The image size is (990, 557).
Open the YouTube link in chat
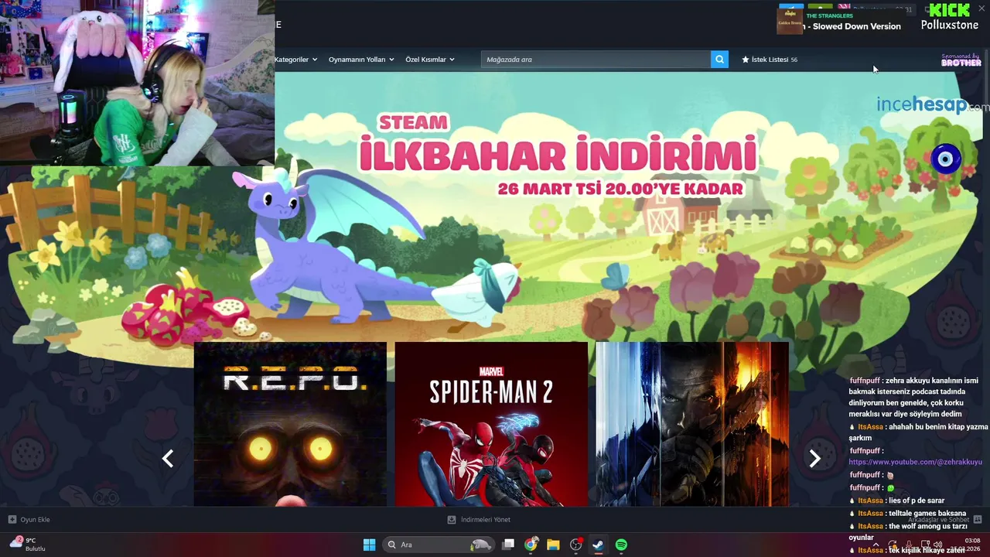pos(915,462)
